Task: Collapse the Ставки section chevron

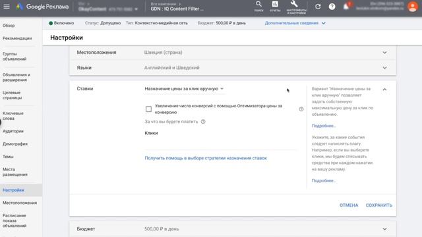Action: click(x=384, y=90)
